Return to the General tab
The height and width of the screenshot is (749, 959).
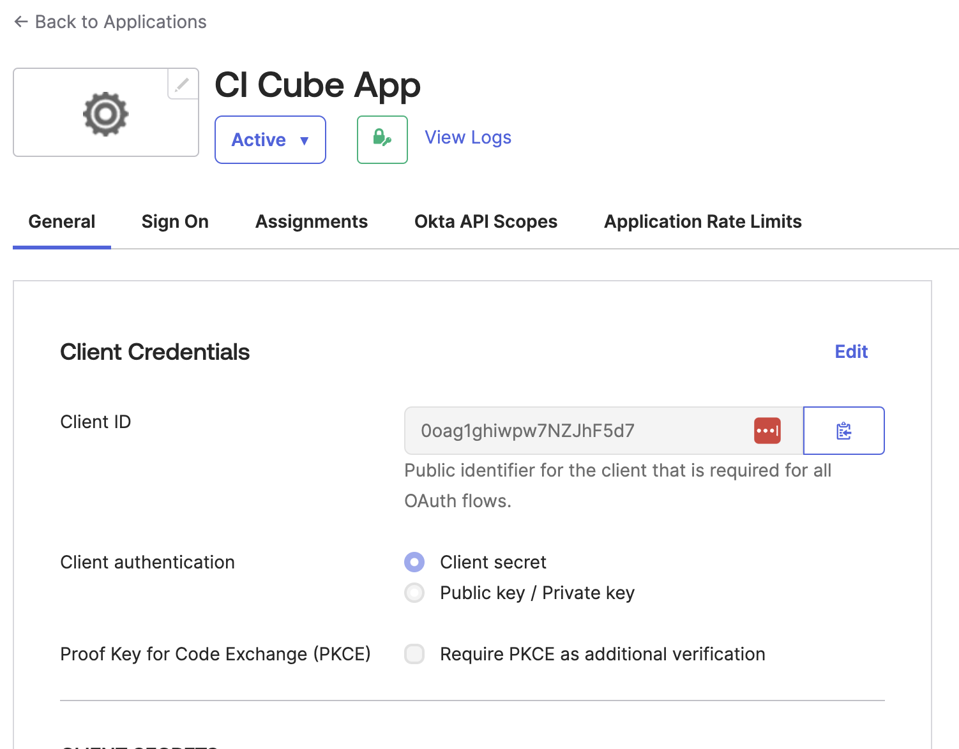[61, 221]
